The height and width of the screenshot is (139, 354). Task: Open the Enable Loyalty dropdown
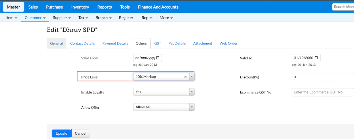[163, 92]
